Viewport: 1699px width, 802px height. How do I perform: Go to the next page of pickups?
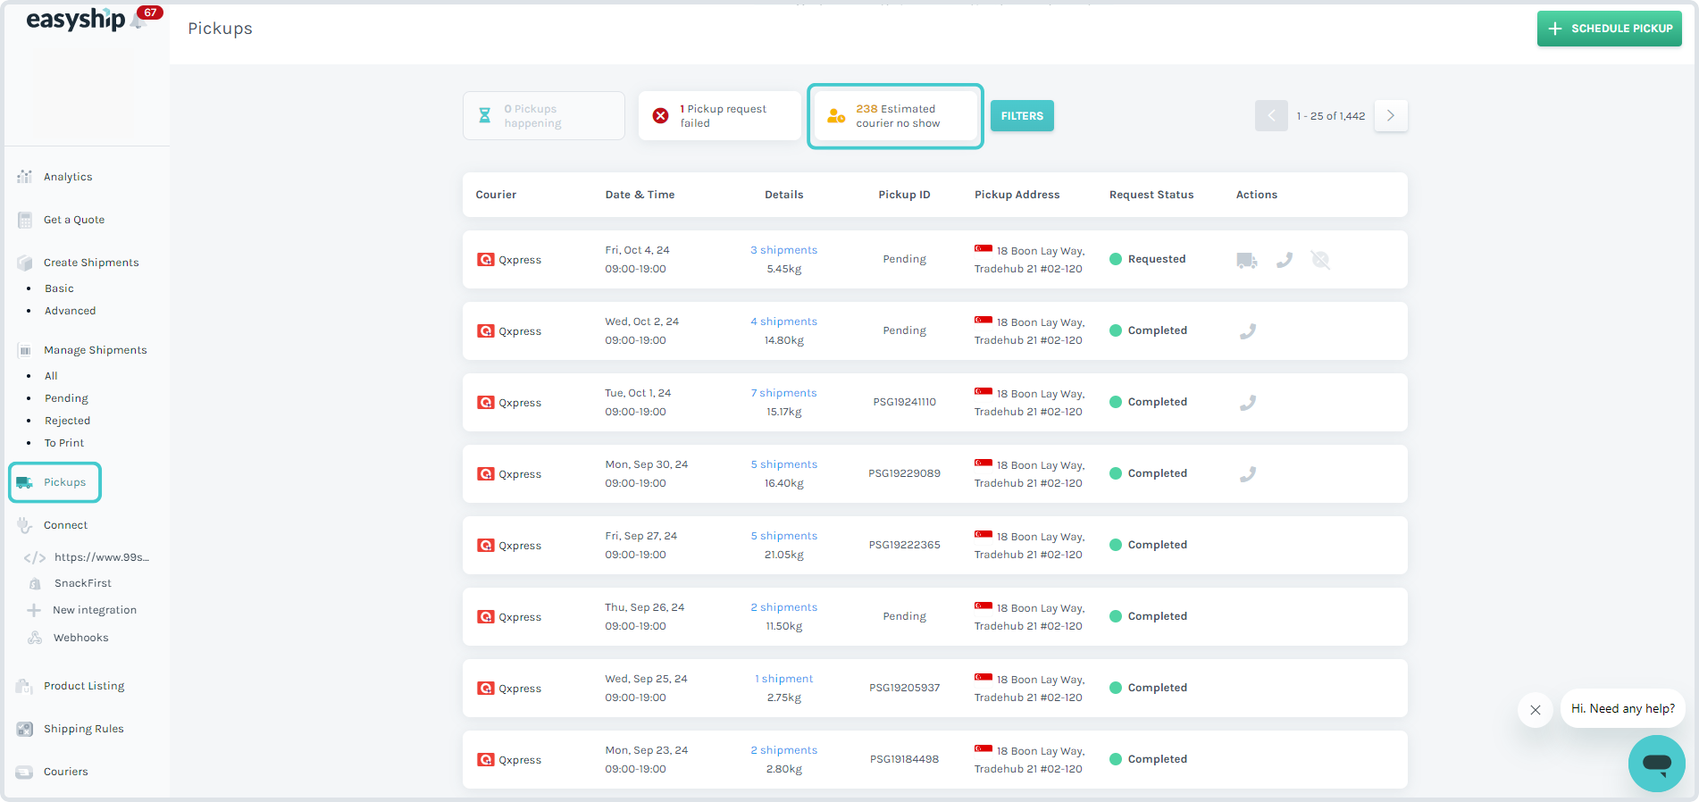1391,116
